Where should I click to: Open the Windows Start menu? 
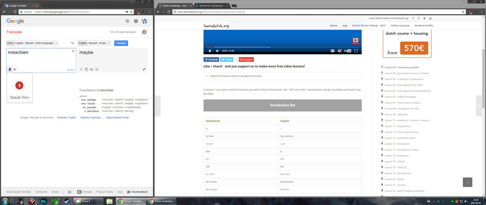point(5,201)
